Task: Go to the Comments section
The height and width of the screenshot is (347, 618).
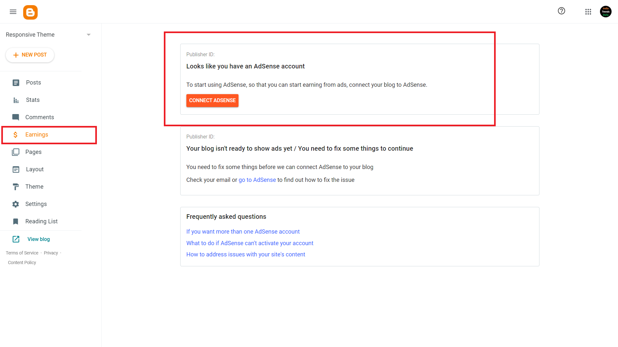Action: click(39, 117)
